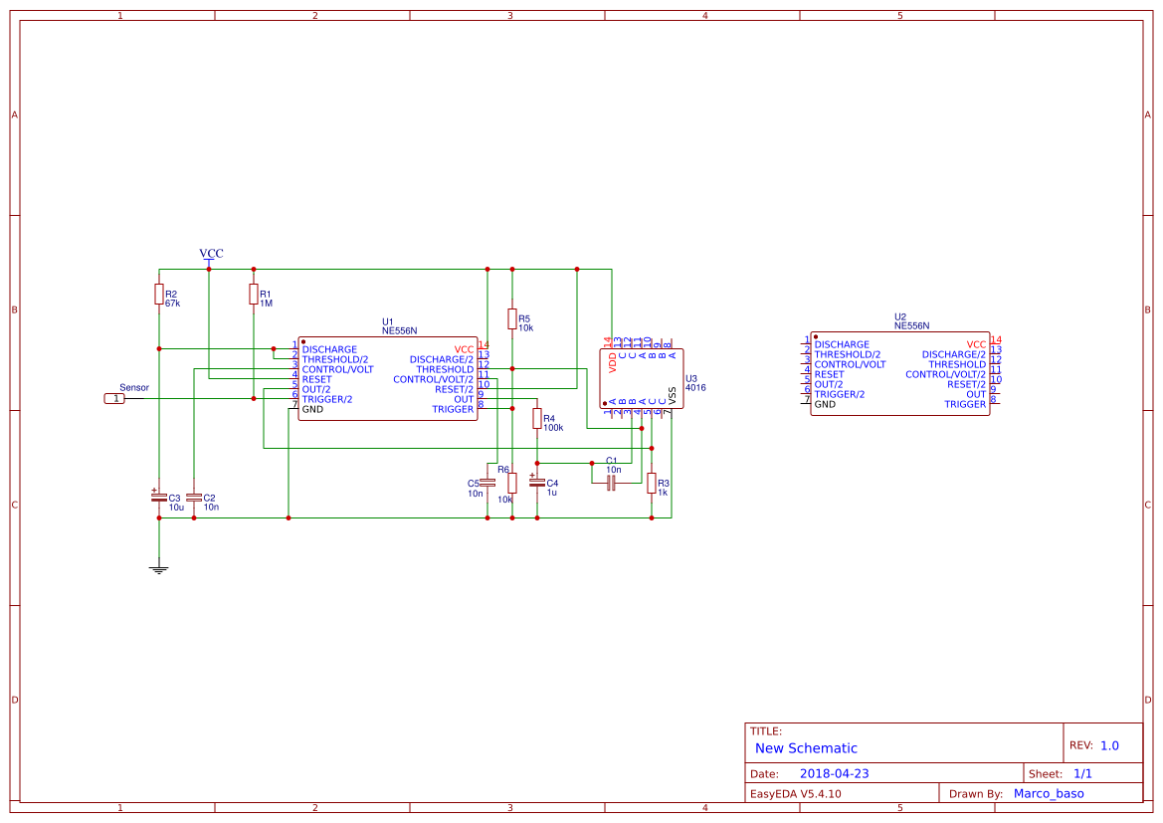Viewport: 1163px width, 823px height.
Task: Click the 1u value of C4
Action: pyautogui.click(x=552, y=492)
